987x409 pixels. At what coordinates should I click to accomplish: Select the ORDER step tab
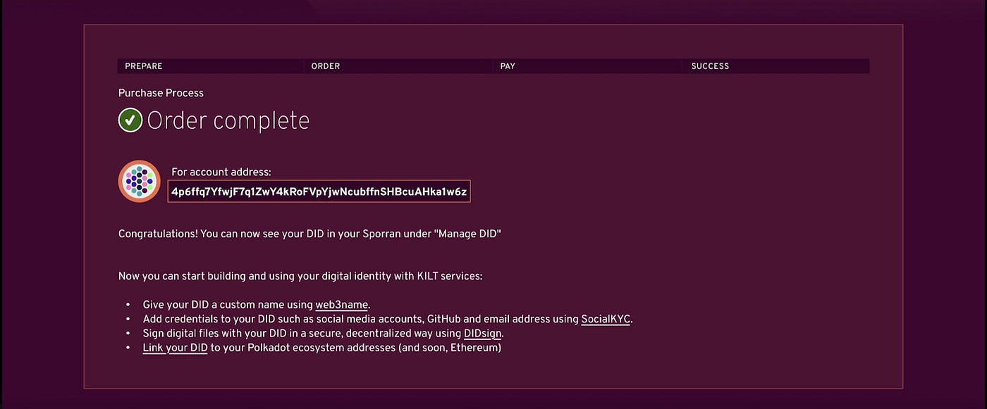click(398, 66)
